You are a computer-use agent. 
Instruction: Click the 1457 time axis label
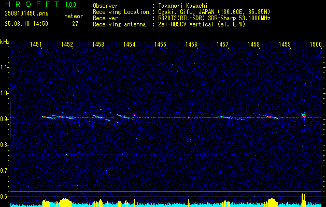point(222,45)
